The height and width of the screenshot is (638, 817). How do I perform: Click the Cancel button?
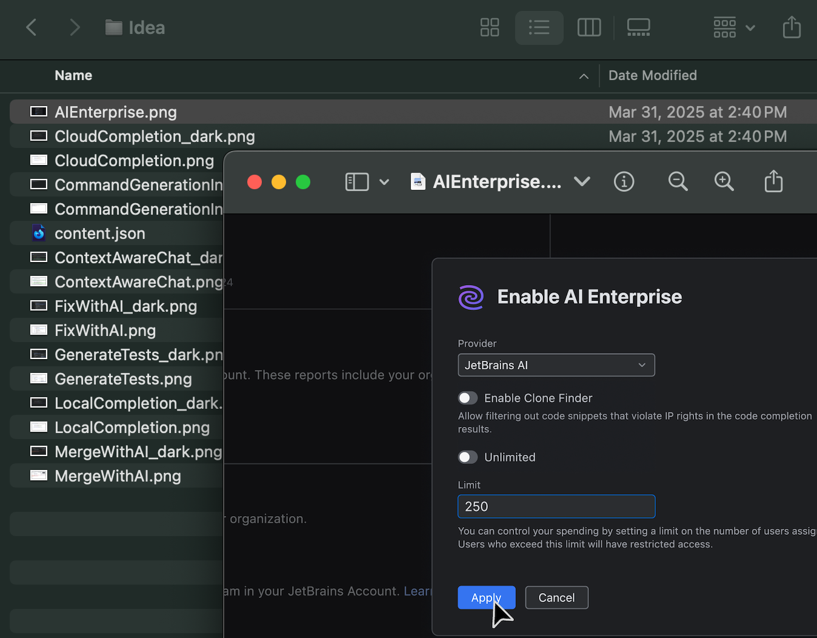coord(556,597)
